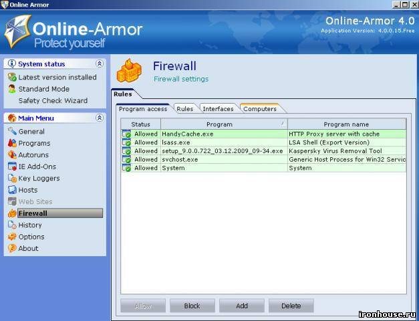
Task: Click the Standard Mode link
Action: coord(44,89)
